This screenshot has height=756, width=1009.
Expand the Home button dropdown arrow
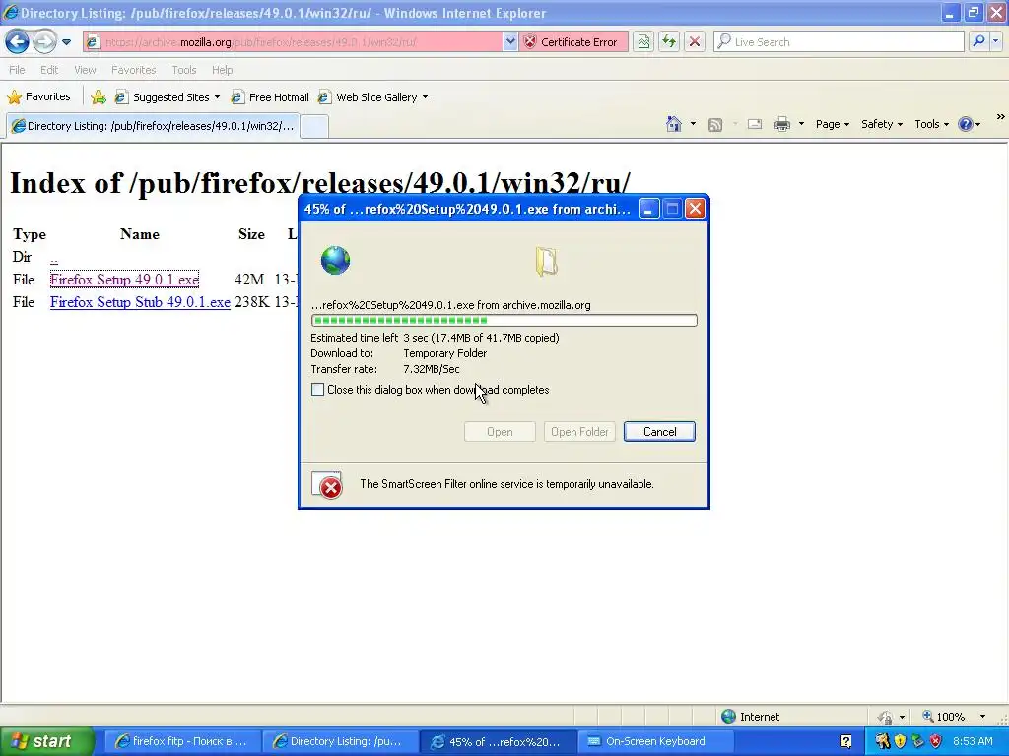[693, 124]
